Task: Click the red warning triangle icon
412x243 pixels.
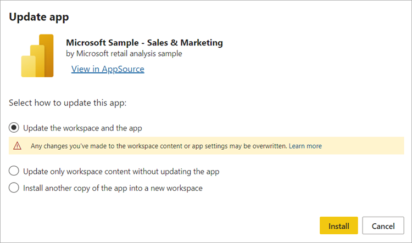Action: 18,146
